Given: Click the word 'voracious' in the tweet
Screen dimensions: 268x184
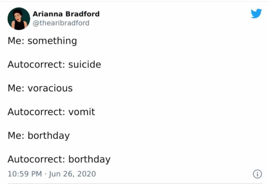Looking at the screenshot, I should pyautogui.click(x=50, y=88).
